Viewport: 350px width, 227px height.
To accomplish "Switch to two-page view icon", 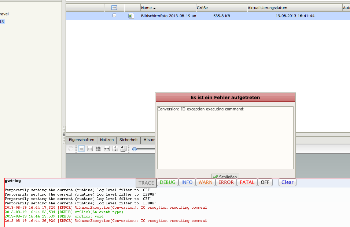I will (90, 149).
